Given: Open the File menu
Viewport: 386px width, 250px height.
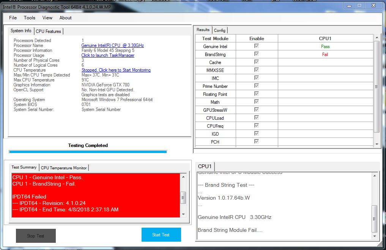Looking at the screenshot, I should [x=13, y=18].
